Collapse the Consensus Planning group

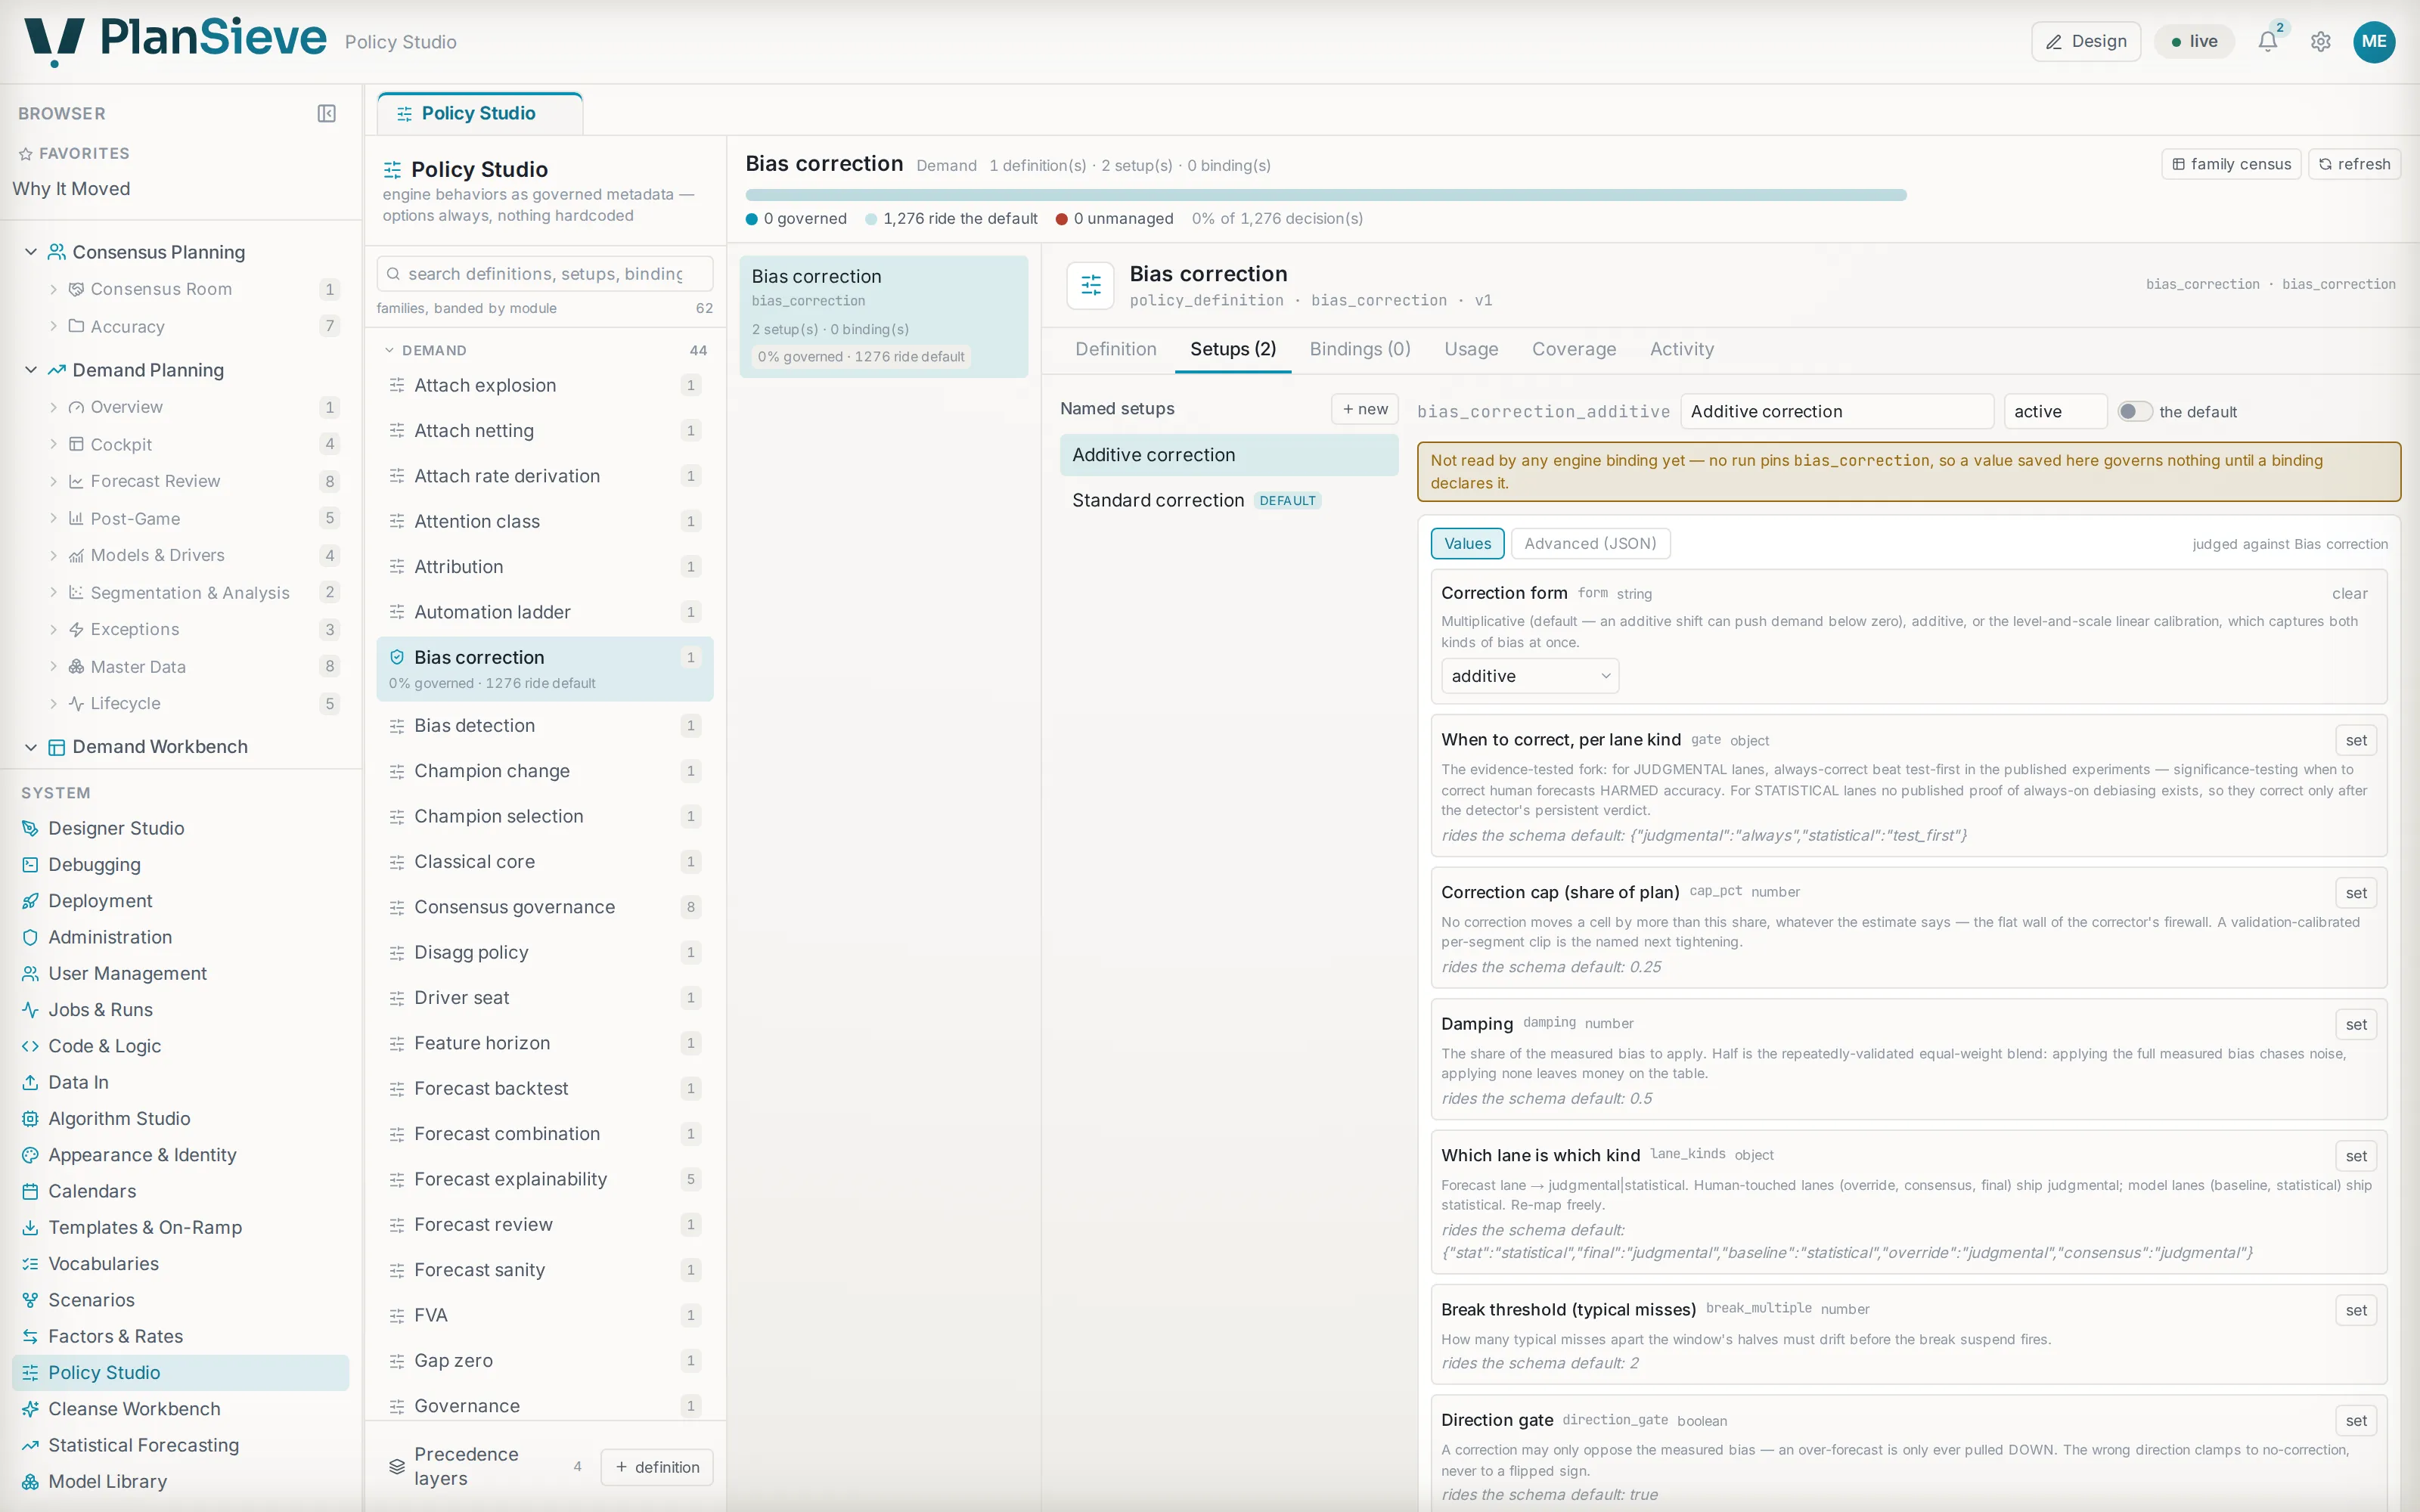30,252
